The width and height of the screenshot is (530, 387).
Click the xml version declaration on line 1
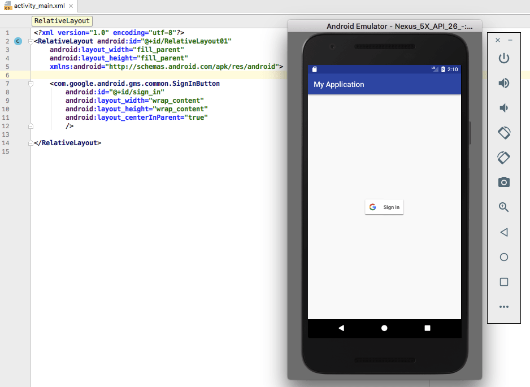click(x=109, y=33)
